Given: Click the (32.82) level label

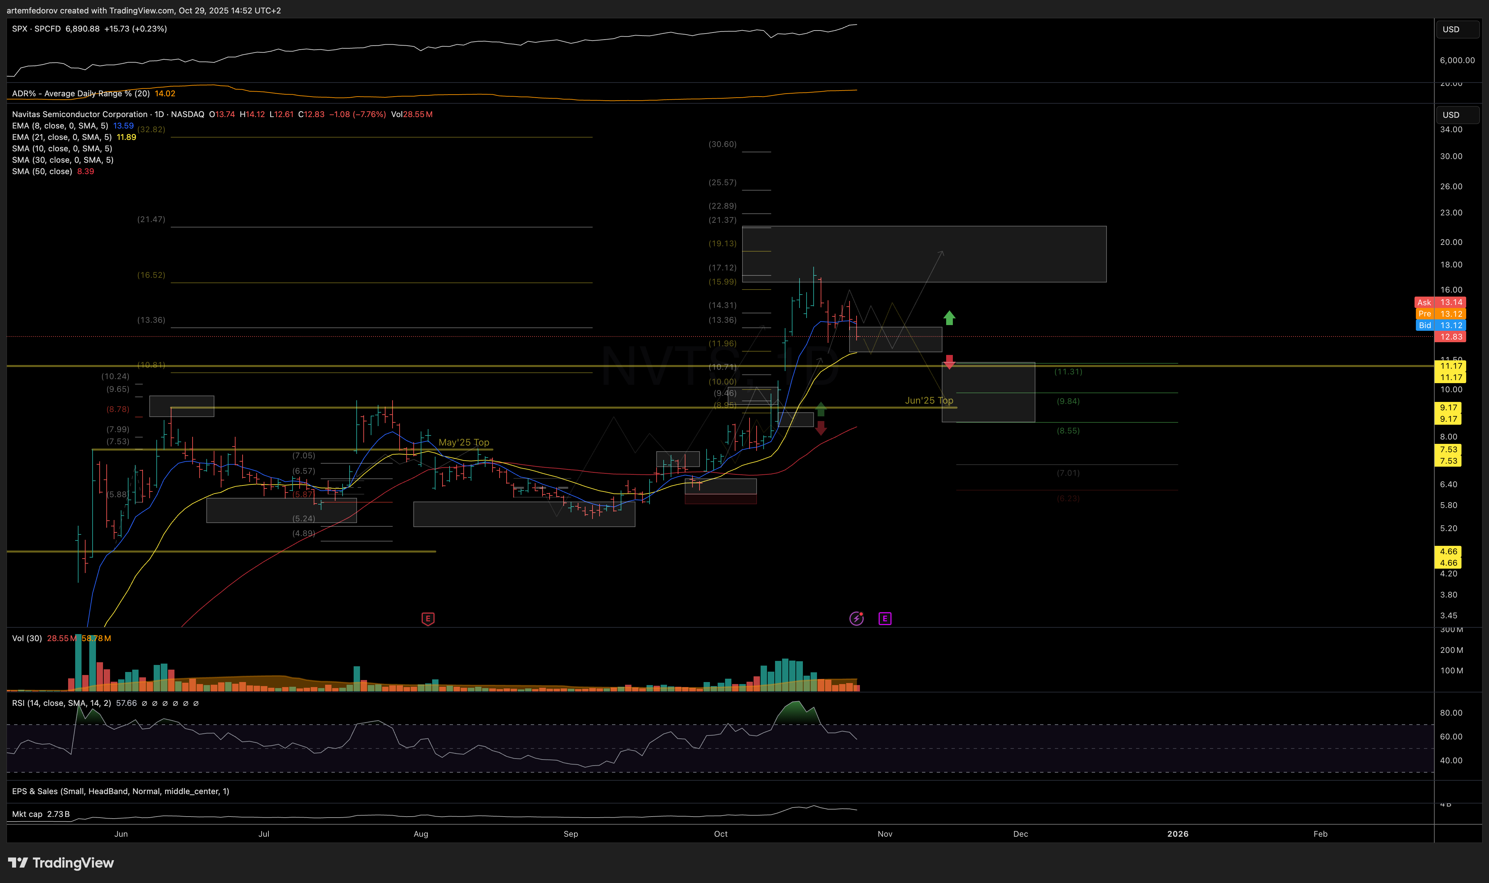Looking at the screenshot, I should click(151, 129).
